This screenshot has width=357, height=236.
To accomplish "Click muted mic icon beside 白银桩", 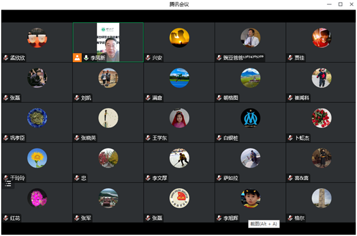I will pyautogui.click(x=219, y=138).
